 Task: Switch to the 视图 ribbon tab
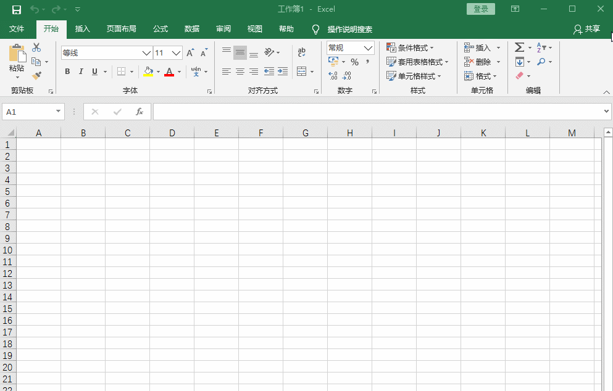tap(254, 29)
